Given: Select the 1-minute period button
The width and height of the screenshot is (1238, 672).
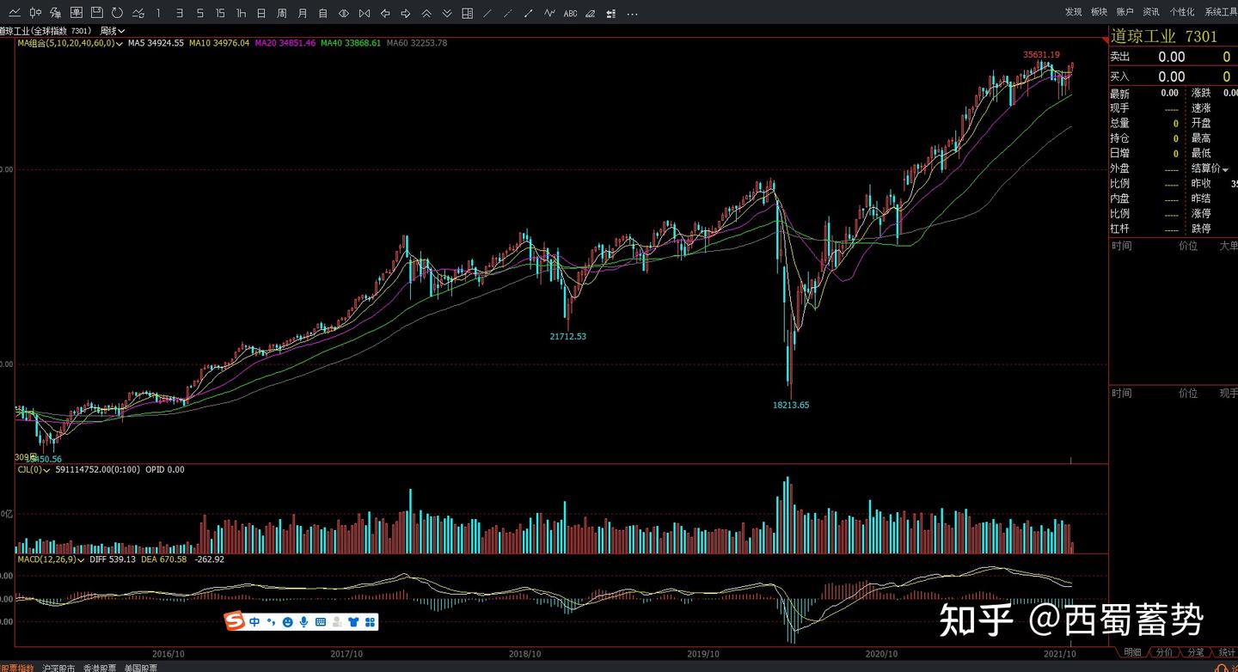Looking at the screenshot, I should tap(158, 13).
